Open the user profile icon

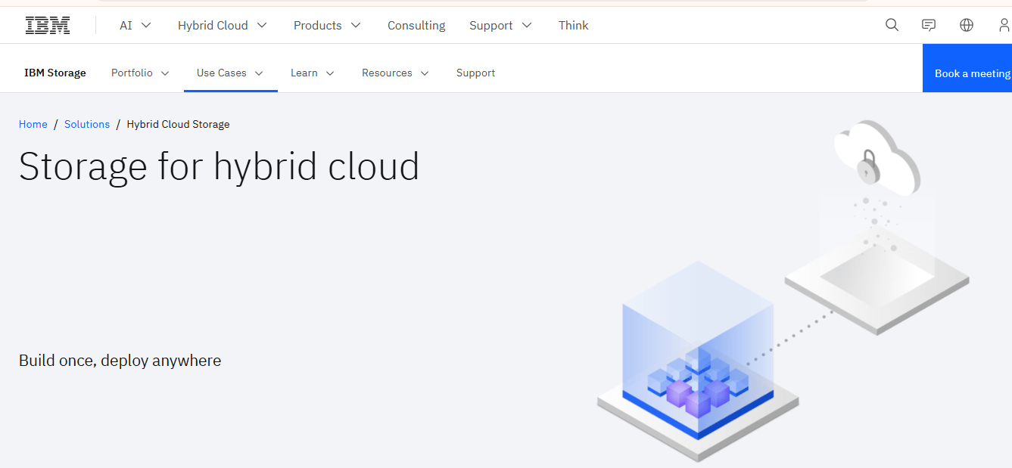pyautogui.click(x=1003, y=25)
